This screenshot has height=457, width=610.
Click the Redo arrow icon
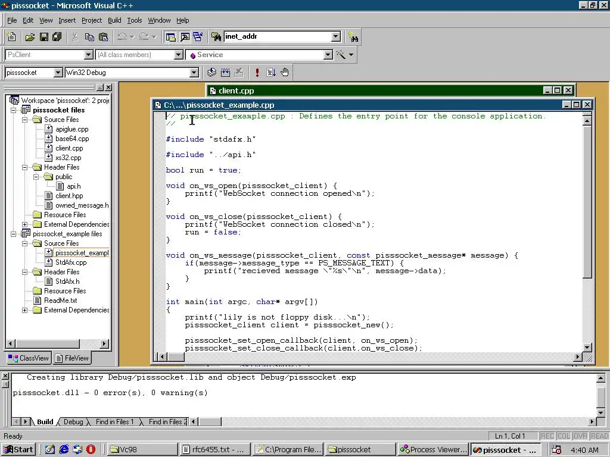tap(144, 37)
